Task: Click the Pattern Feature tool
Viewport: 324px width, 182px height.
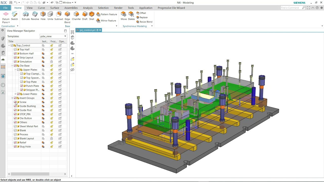Action: tap(107, 14)
